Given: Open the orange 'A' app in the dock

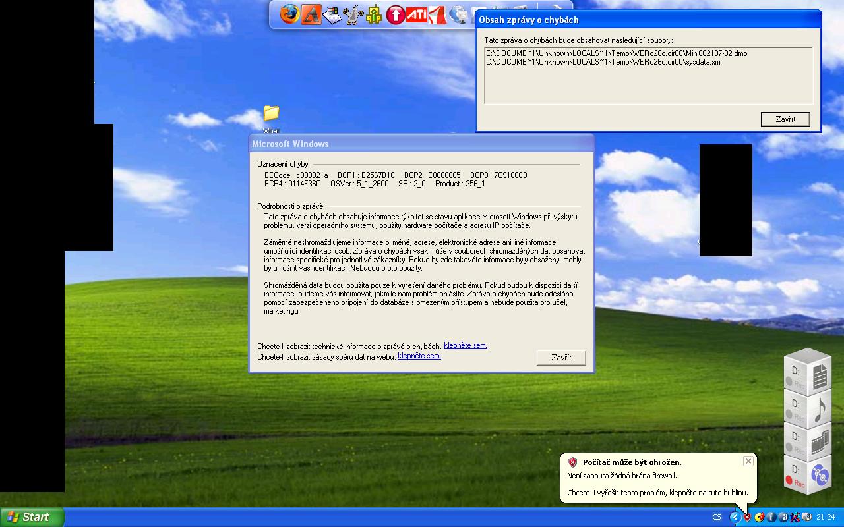Looking at the screenshot, I should click(311, 14).
